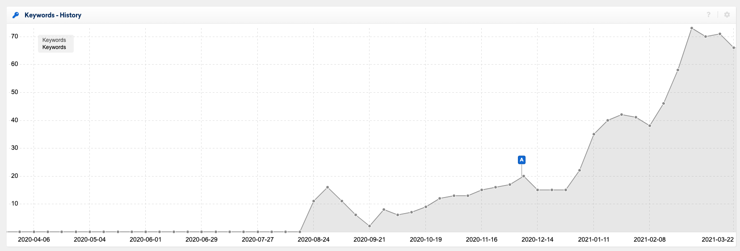Click the 40 y-axis label
The width and height of the screenshot is (740, 251).
pyautogui.click(x=15, y=120)
